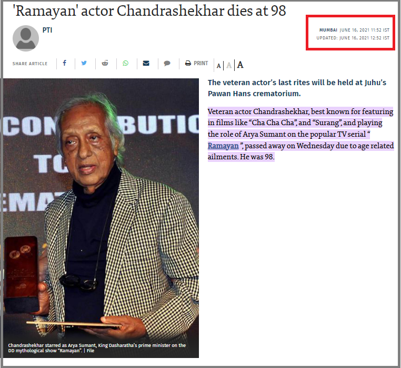
Task: Select the smallest font size A
Action: pos(219,66)
